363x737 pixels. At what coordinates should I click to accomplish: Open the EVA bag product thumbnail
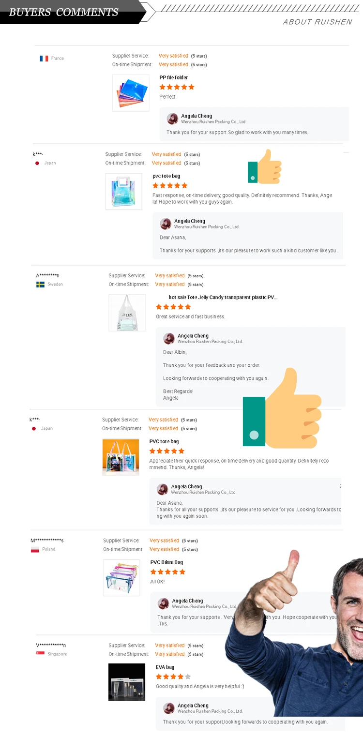[127, 682]
